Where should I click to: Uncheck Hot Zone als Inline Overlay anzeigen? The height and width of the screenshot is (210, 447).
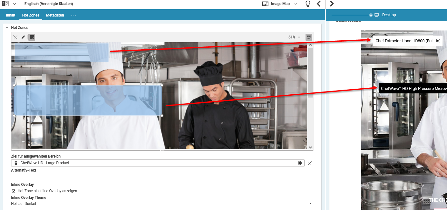pos(14,191)
